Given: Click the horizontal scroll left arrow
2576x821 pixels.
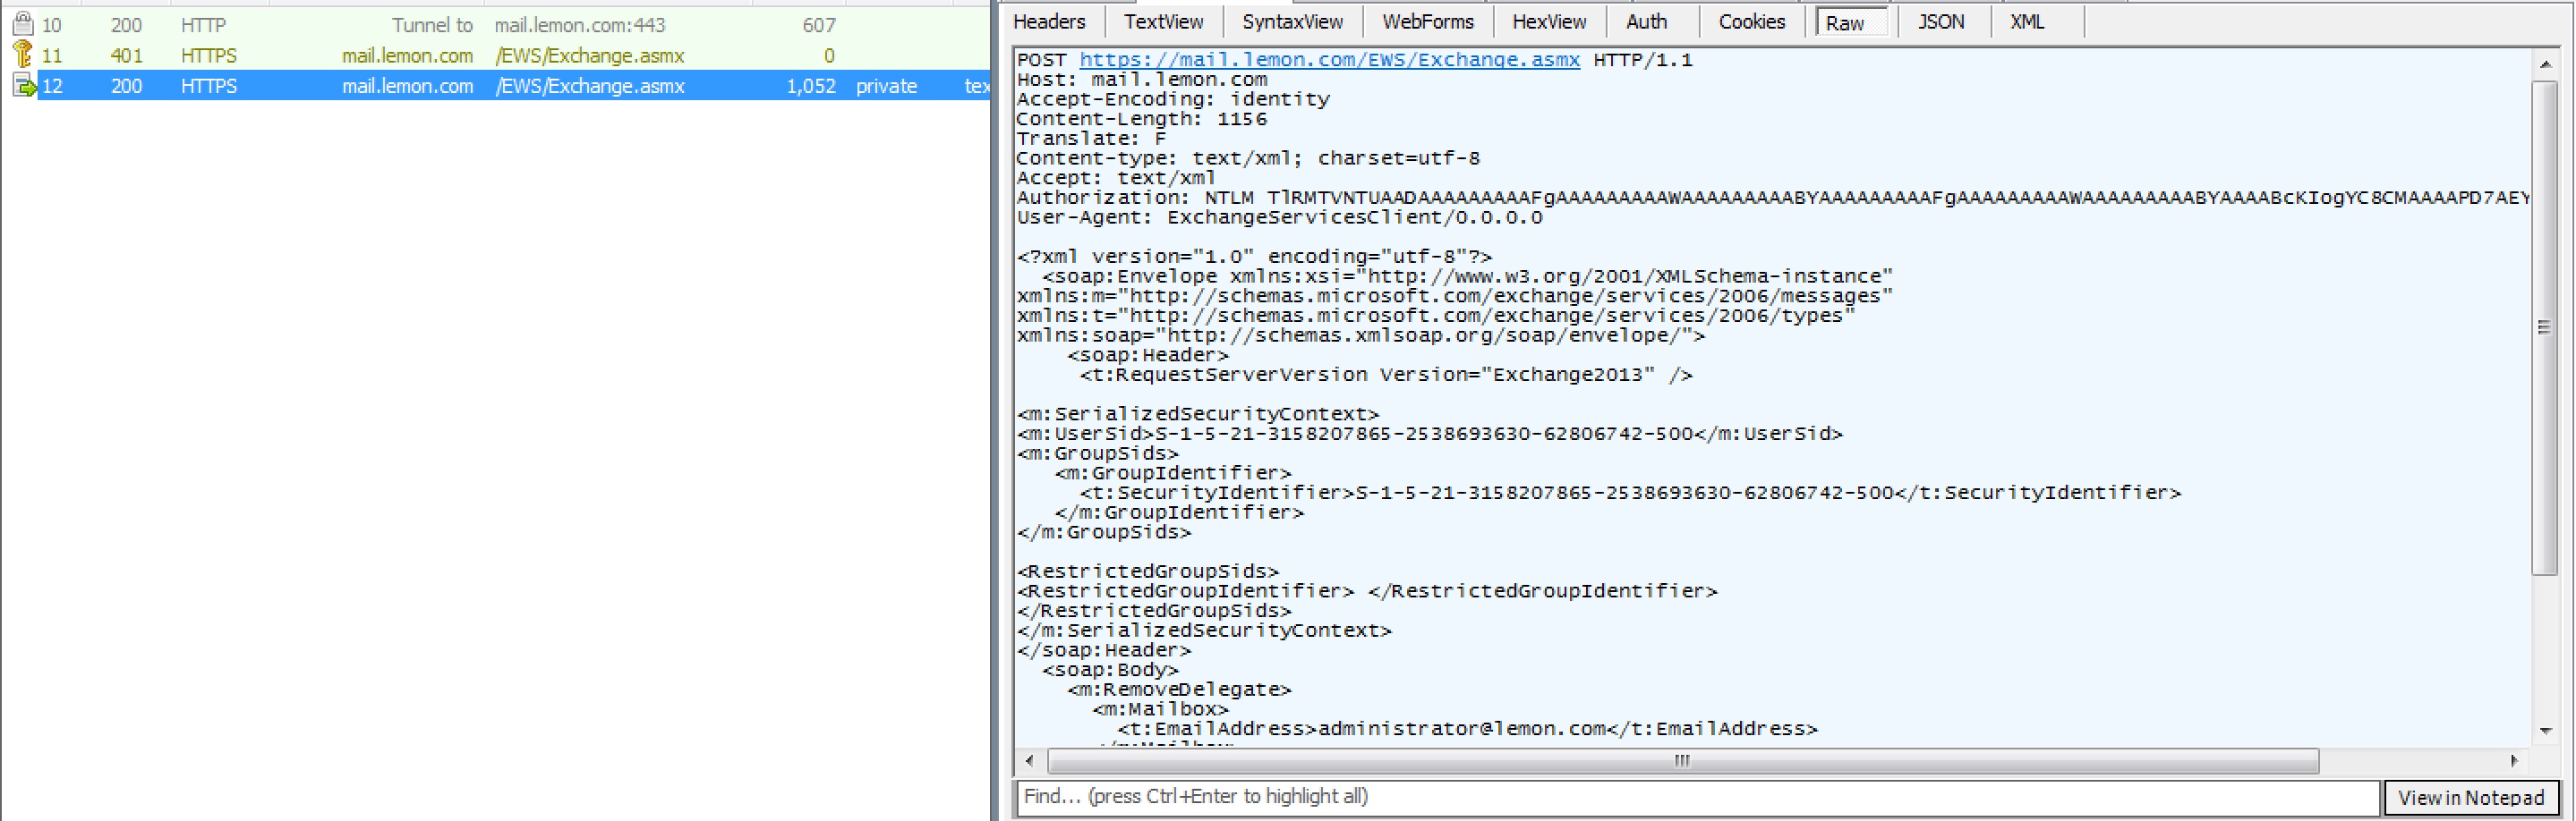Looking at the screenshot, I should [1030, 761].
